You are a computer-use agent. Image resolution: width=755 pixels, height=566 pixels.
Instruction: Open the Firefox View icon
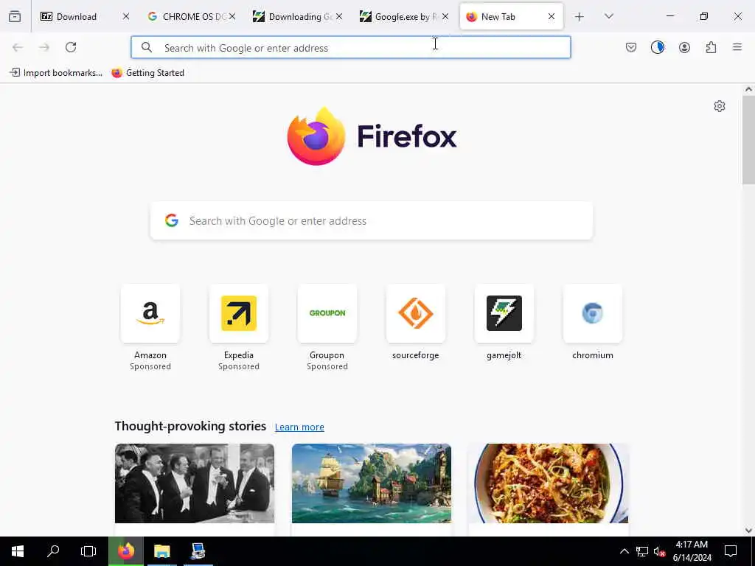point(15,16)
